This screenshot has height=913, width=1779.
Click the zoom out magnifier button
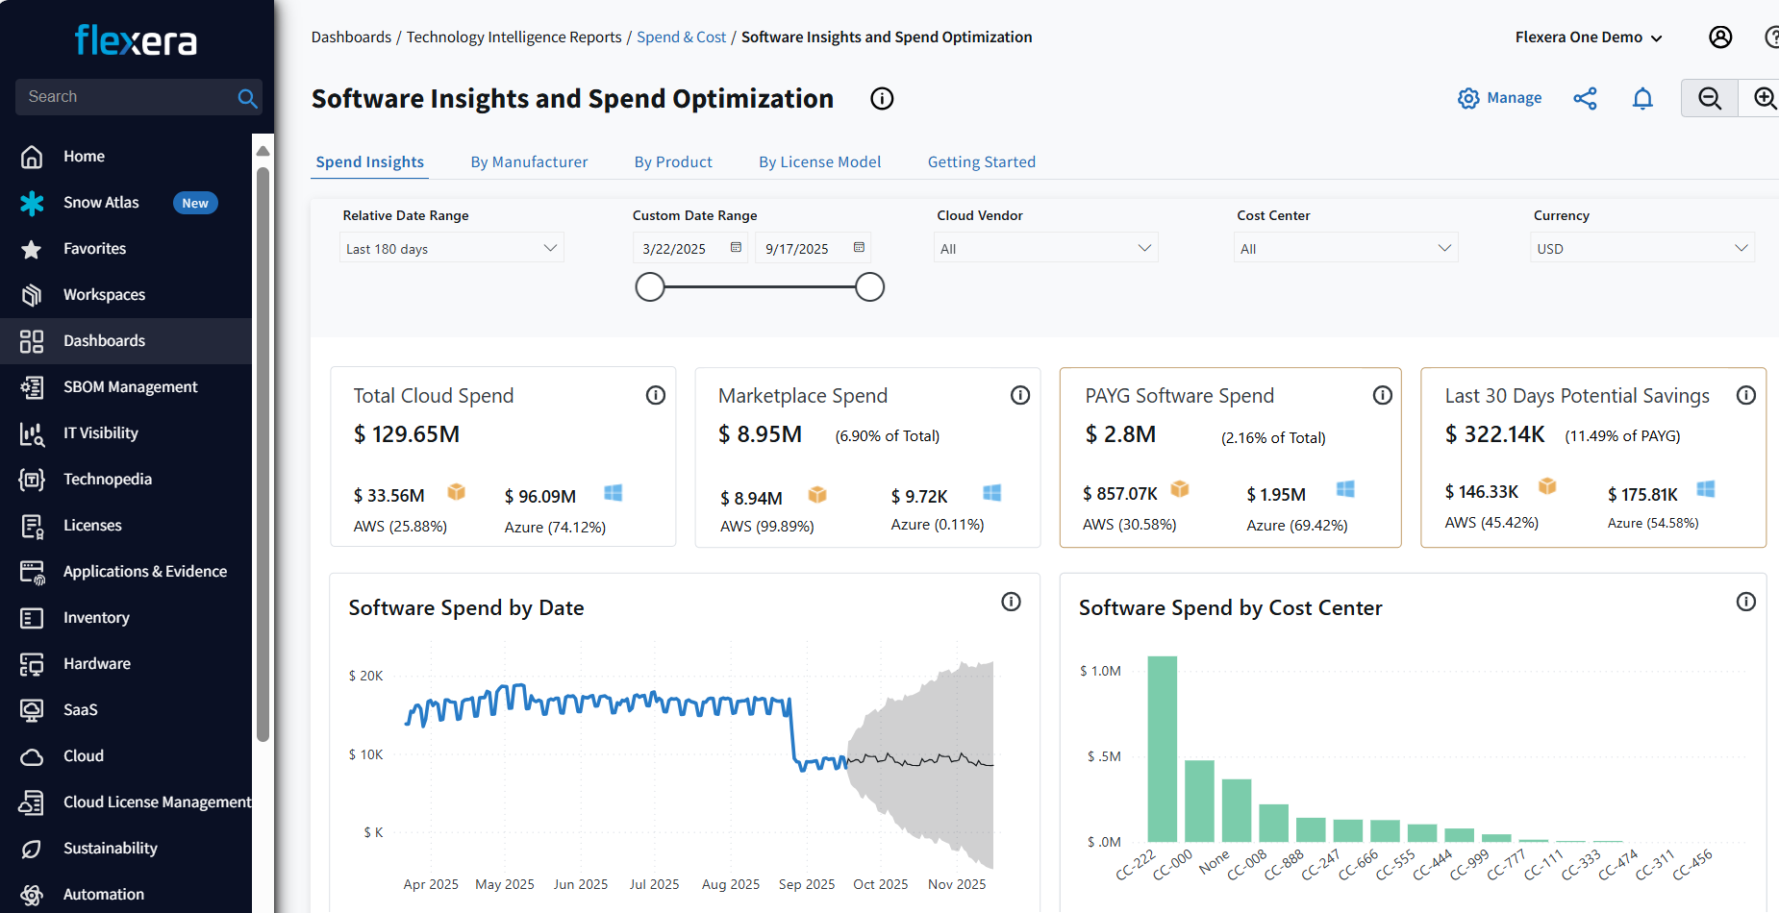[x=1709, y=98]
